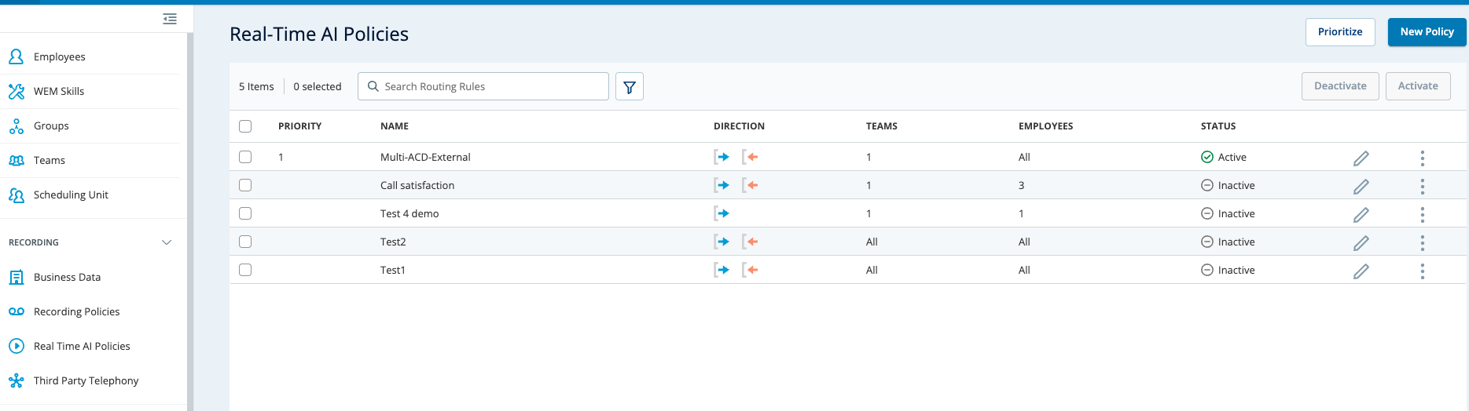This screenshot has height=411, width=1469.
Task: Collapse the sidebar using the menu icon
Action: 170,19
